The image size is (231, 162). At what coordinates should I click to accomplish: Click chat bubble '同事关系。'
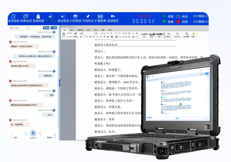[x=47, y=76]
